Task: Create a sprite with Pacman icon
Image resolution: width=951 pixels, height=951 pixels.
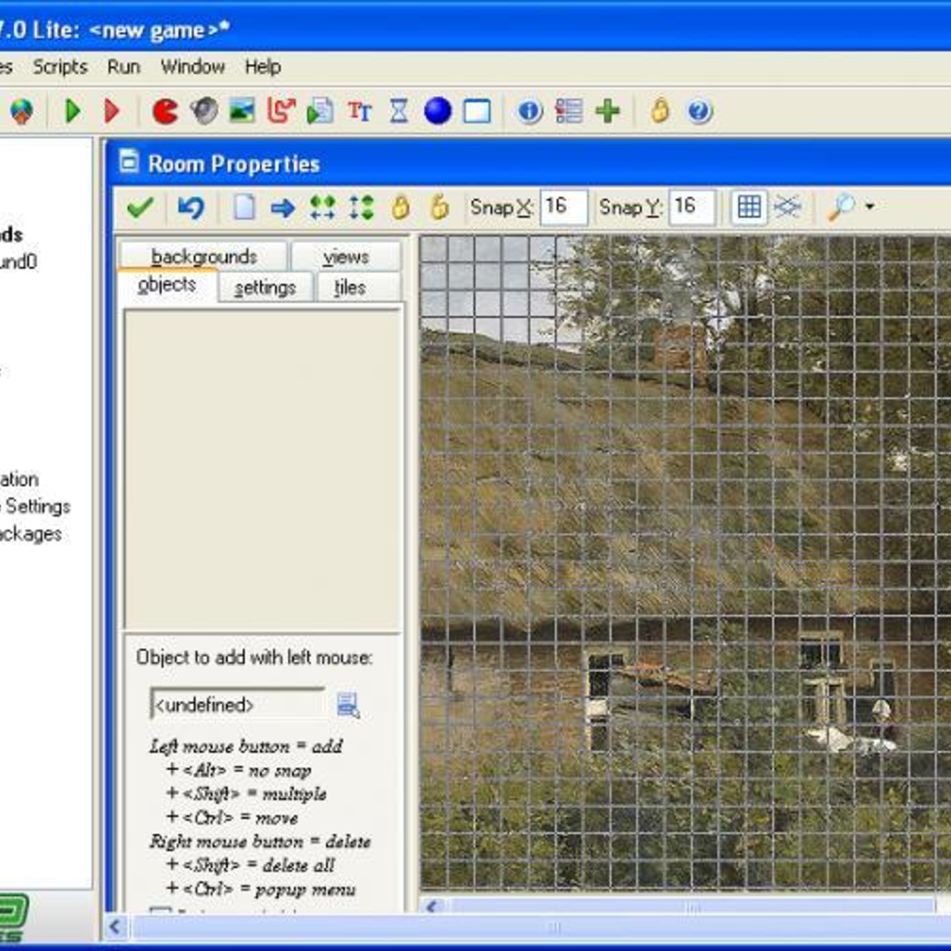Action: [x=165, y=111]
